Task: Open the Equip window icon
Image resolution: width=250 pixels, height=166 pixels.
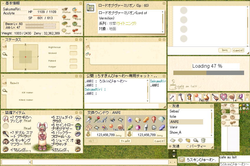Action: pos(77,17)
